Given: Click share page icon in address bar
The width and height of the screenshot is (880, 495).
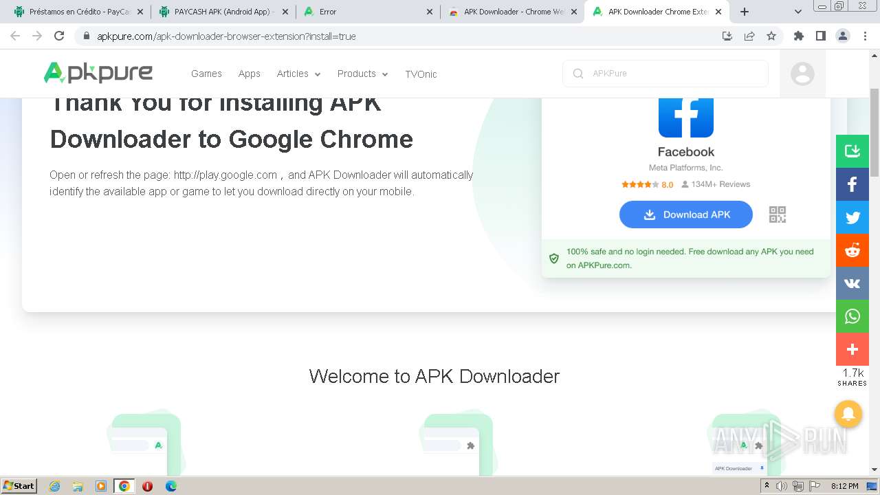Looking at the screenshot, I should pyautogui.click(x=749, y=36).
